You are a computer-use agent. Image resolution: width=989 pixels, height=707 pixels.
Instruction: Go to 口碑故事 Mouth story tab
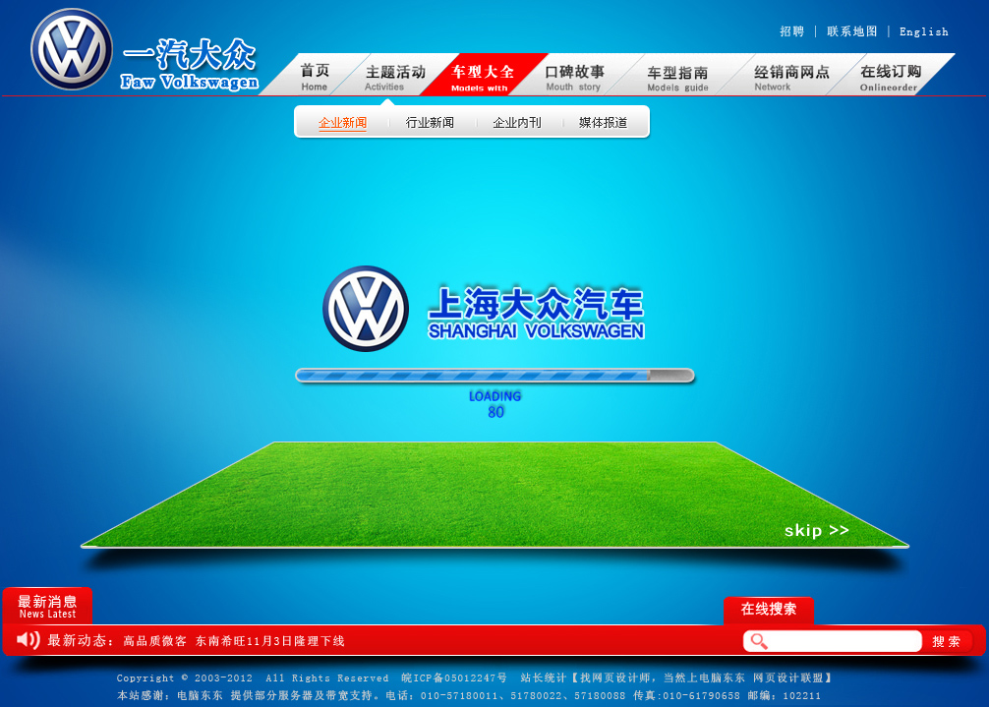point(574,77)
